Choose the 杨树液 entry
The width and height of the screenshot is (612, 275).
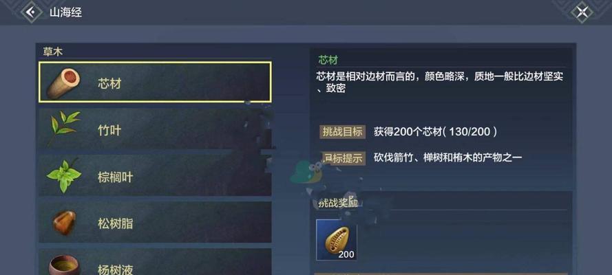click(x=155, y=262)
